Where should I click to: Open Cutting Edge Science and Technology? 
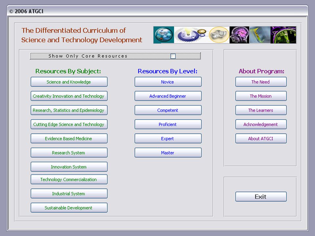(69, 124)
